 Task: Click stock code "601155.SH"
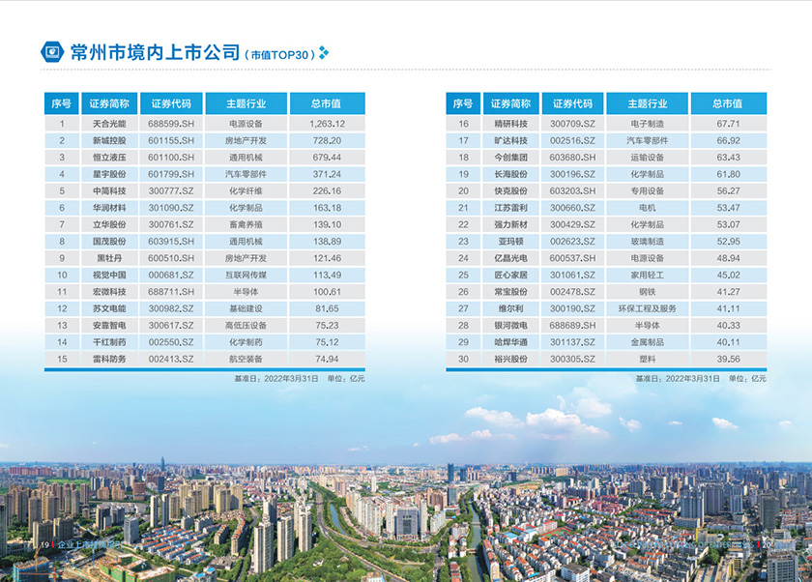pos(171,140)
